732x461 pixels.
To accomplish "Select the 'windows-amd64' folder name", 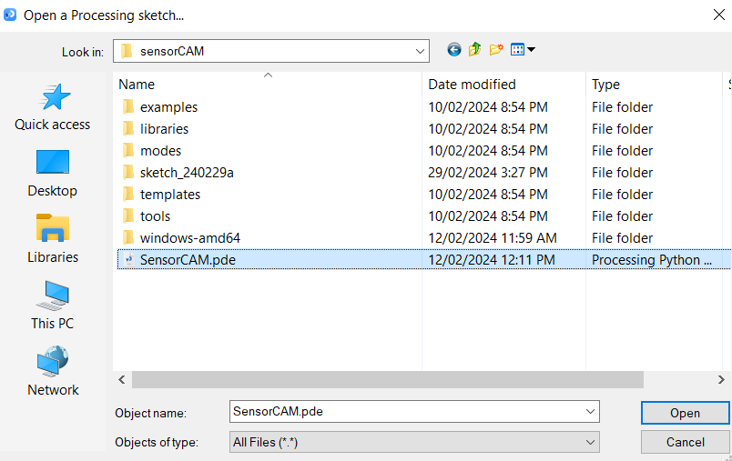I will 190,238.
